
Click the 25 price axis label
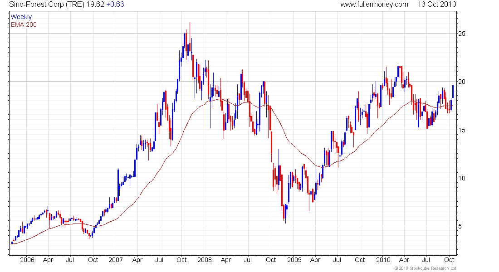(461, 34)
